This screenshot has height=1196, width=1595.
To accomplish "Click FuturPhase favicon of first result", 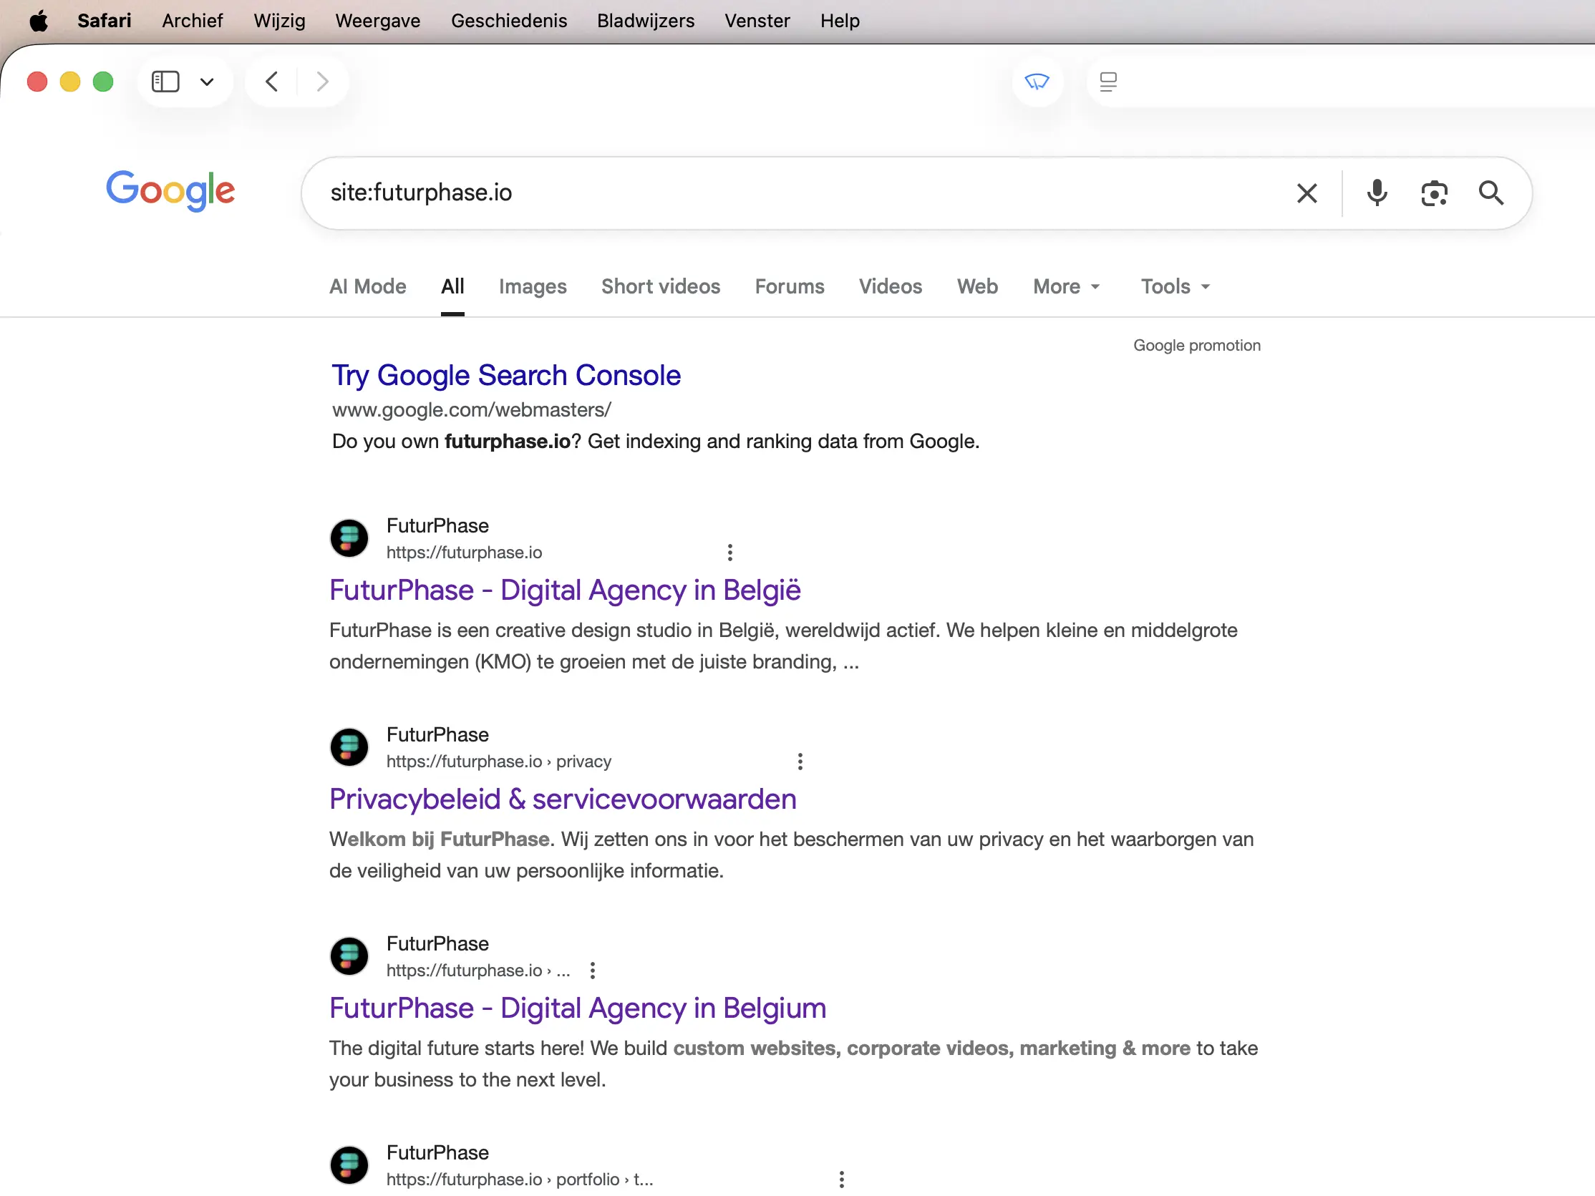I will (x=349, y=538).
